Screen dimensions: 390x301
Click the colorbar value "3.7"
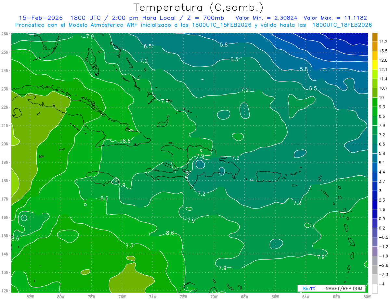click(x=382, y=181)
